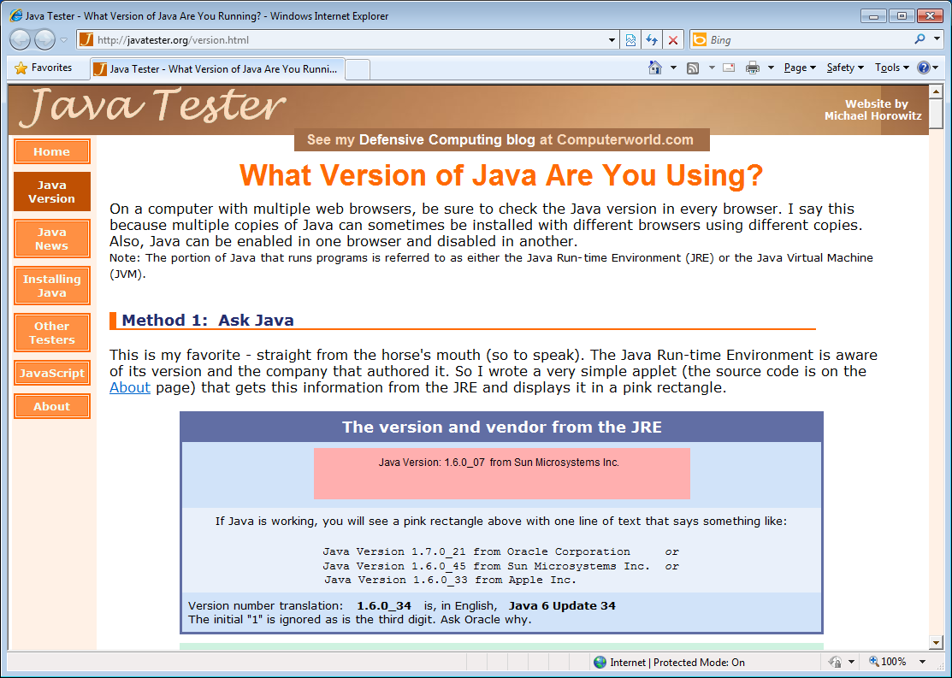This screenshot has width=952, height=678.
Task: Click the Refresh page icon
Action: (652, 40)
